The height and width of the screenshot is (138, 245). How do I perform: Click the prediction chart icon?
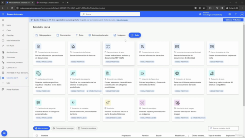click(x=108, y=102)
